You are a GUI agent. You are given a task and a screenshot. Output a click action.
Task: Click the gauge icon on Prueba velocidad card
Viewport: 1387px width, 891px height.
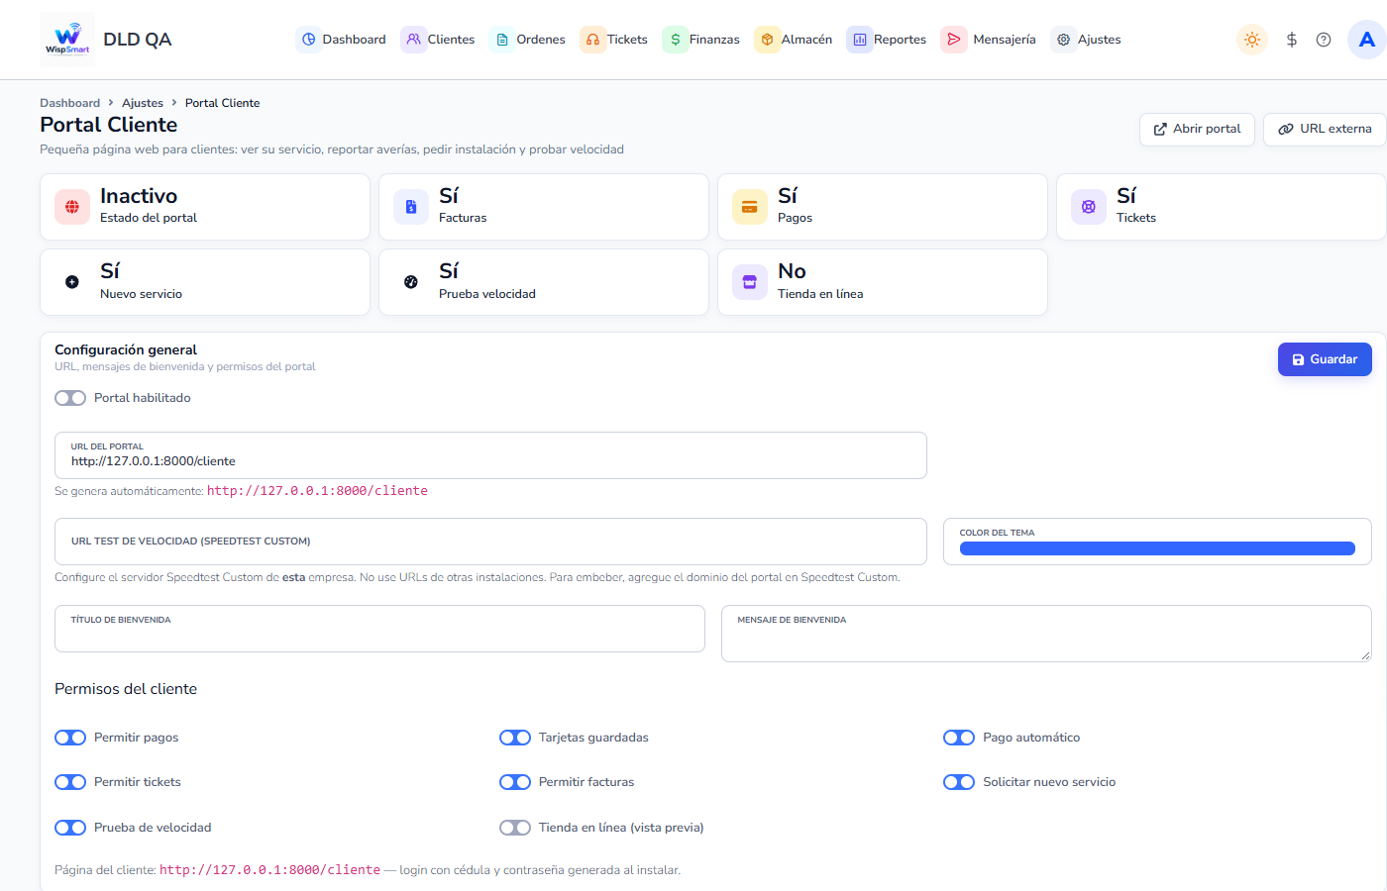pos(411,282)
